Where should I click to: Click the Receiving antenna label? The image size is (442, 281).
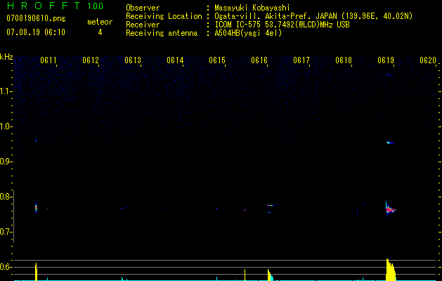(162, 33)
